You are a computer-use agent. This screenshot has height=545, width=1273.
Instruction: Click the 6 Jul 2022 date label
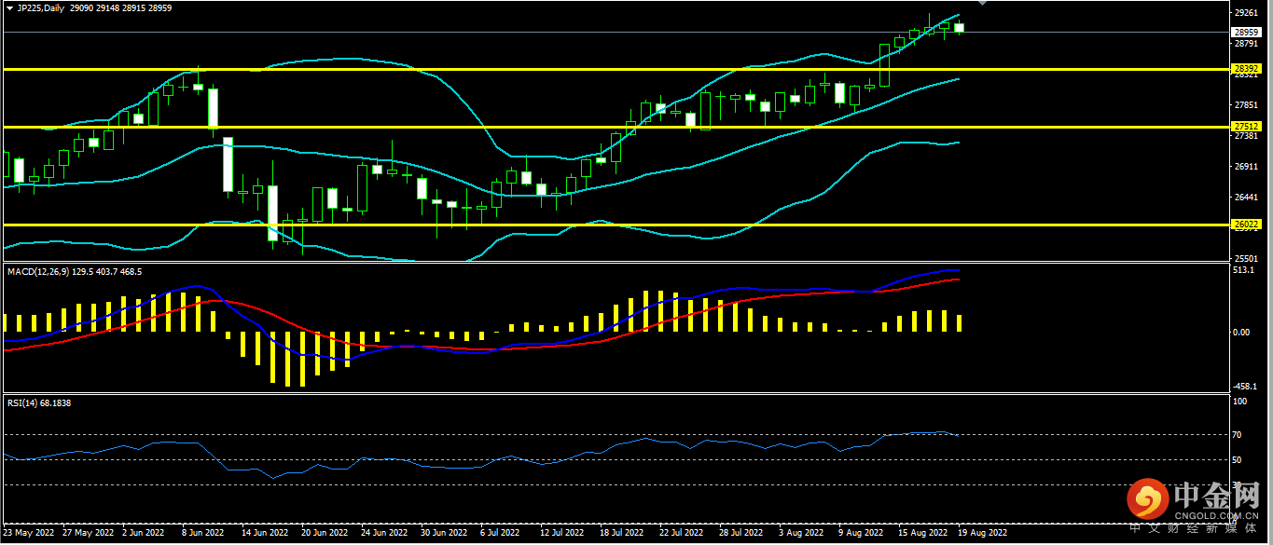click(500, 534)
